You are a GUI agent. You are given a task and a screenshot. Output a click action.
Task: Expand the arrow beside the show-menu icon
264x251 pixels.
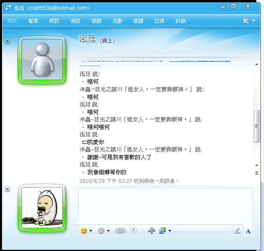(253, 21)
